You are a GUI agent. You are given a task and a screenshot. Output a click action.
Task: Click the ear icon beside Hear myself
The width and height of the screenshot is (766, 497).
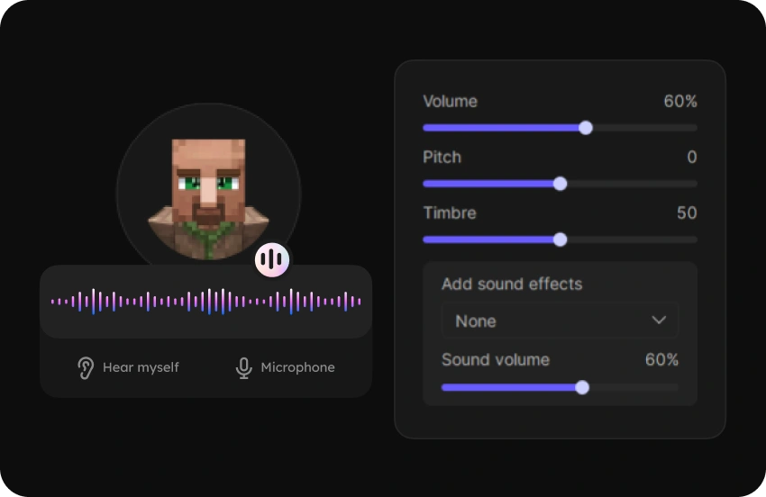click(86, 367)
